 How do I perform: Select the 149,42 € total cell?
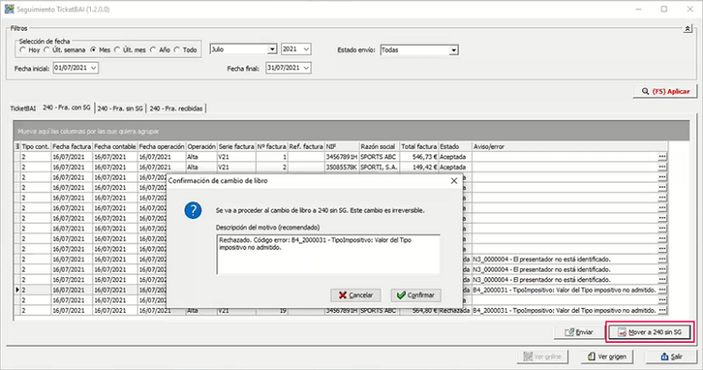(419, 167)
